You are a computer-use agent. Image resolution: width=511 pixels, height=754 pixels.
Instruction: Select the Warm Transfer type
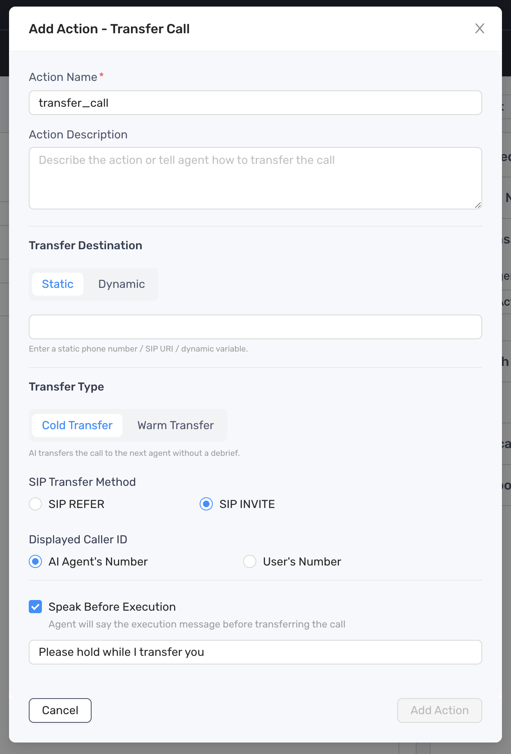point(175,425)
